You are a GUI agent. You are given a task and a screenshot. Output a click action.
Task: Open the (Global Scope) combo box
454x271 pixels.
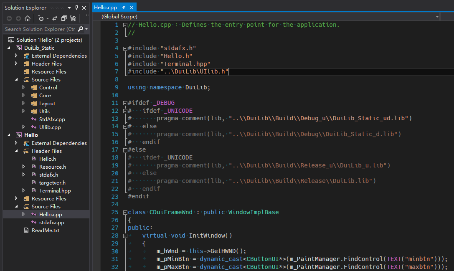tap(266, 17)
